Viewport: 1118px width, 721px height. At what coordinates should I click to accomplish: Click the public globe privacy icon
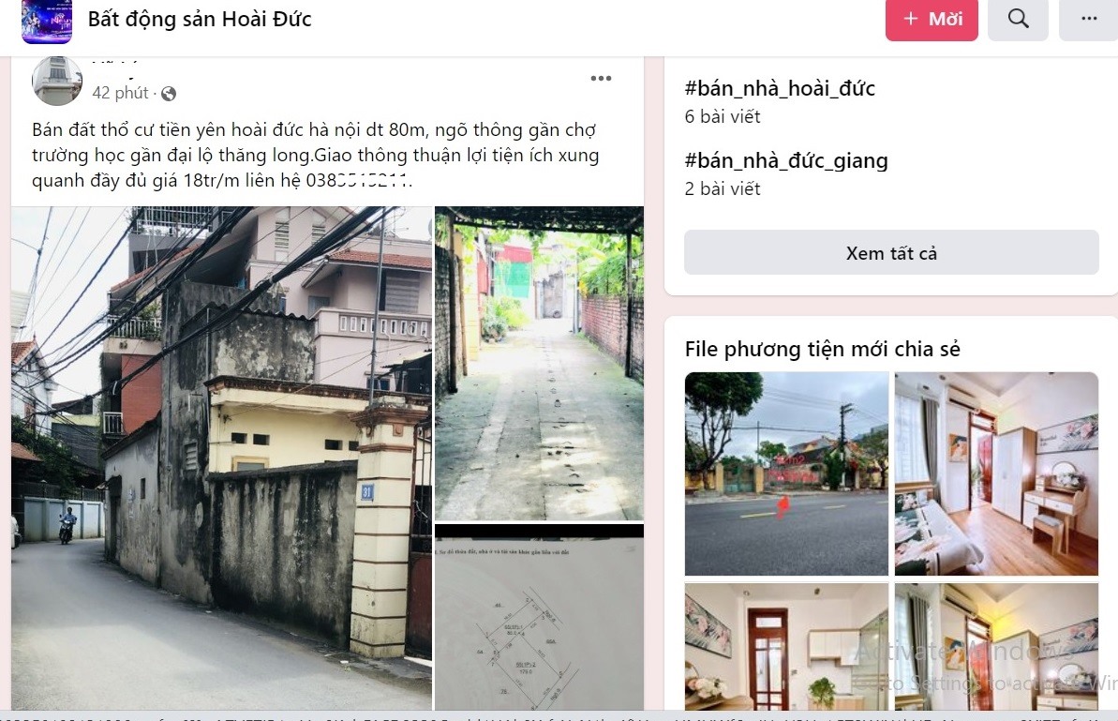(169, 94)
